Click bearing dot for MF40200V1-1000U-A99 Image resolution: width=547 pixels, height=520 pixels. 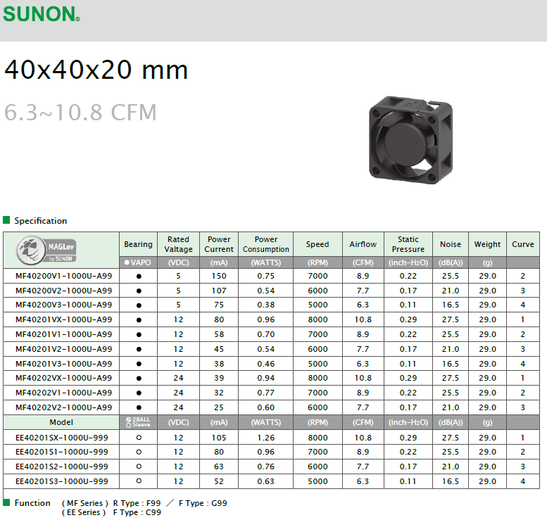tap(139, 277)
